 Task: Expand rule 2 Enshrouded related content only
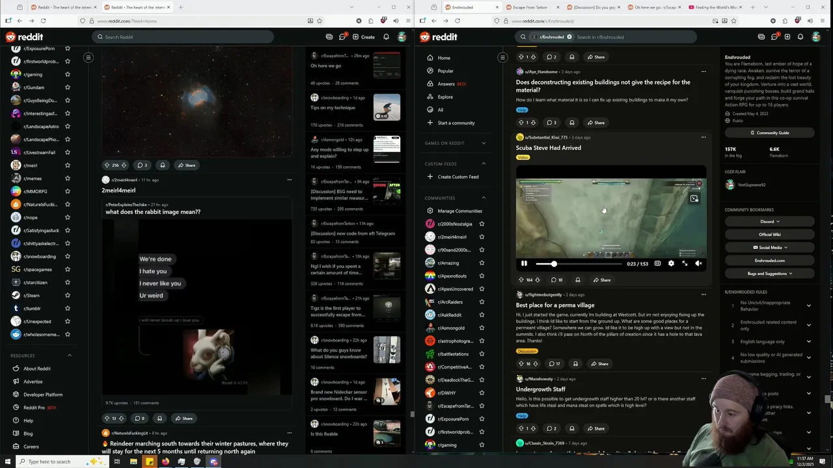tap(809, 325)
